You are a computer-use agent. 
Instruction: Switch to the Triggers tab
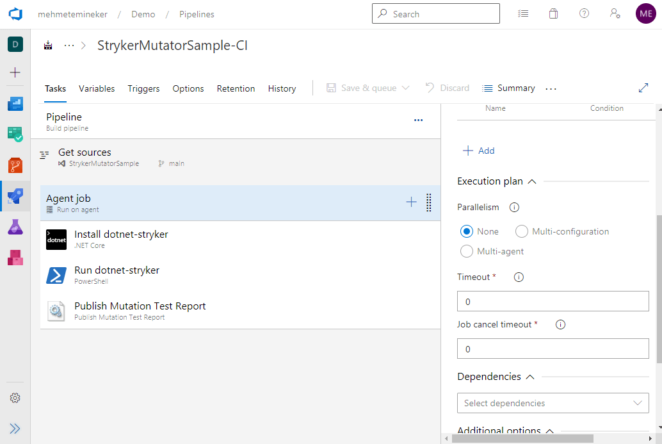pos(143,88)
